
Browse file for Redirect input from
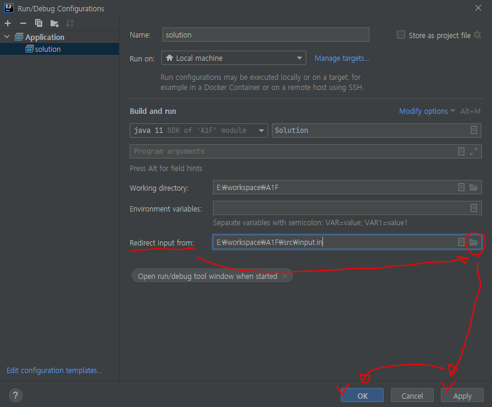474,242
